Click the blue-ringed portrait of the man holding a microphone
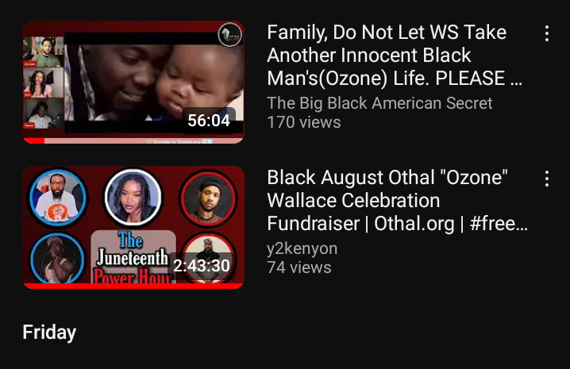Viewport: 570px width, 369px height. [57, 259]
